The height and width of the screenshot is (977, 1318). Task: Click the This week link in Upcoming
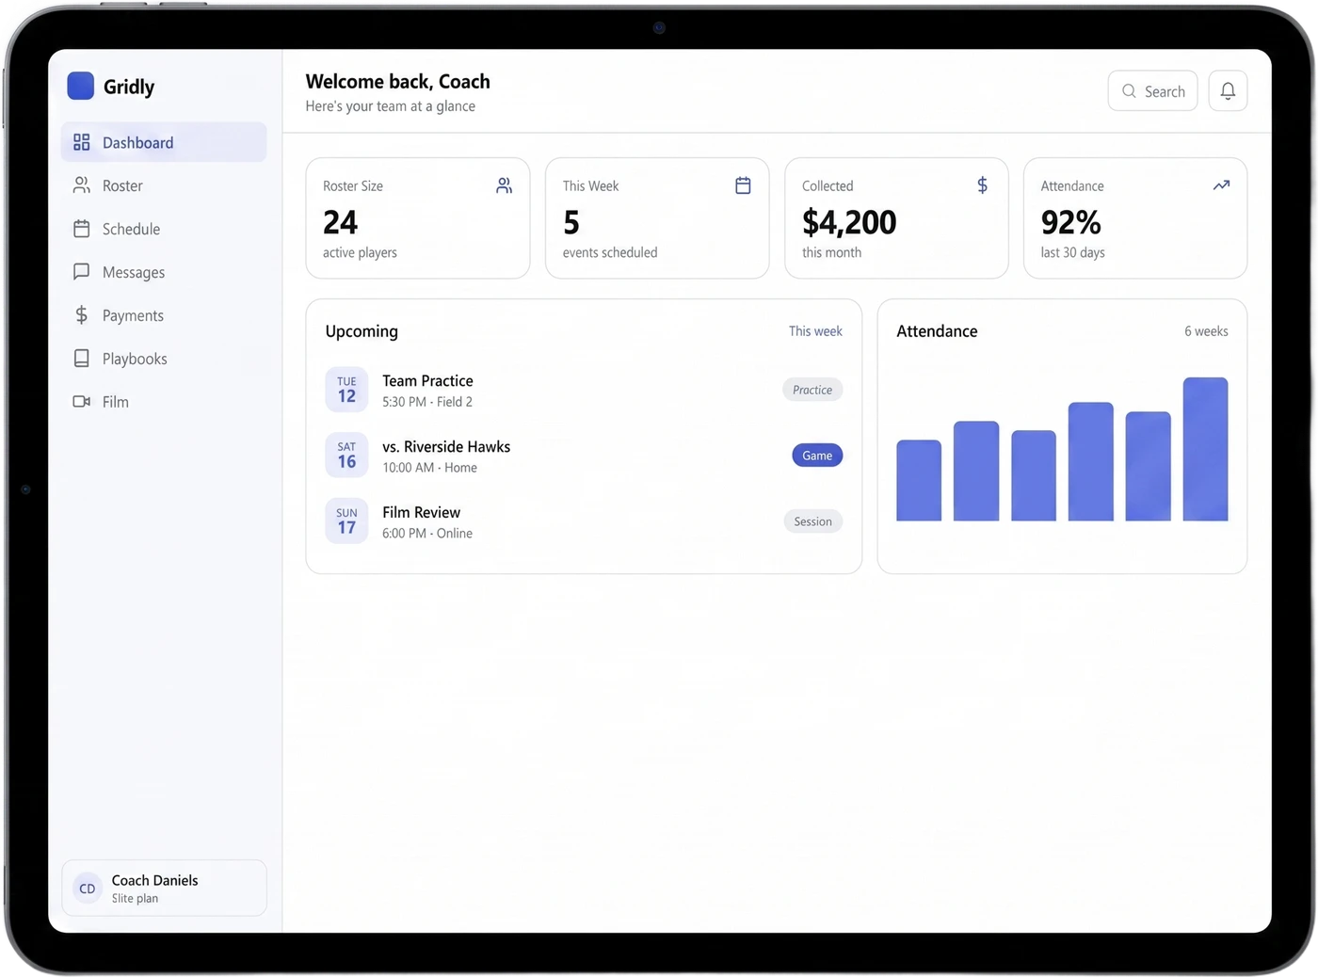point(815,331)
